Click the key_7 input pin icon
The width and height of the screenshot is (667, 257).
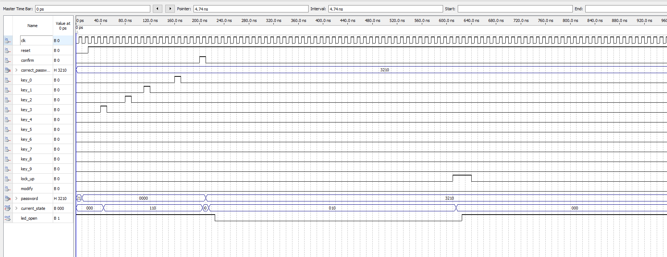8,149
